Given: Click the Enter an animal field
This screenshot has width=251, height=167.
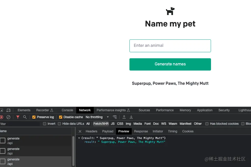Looking at the screenshot, I should click(170, 46).
